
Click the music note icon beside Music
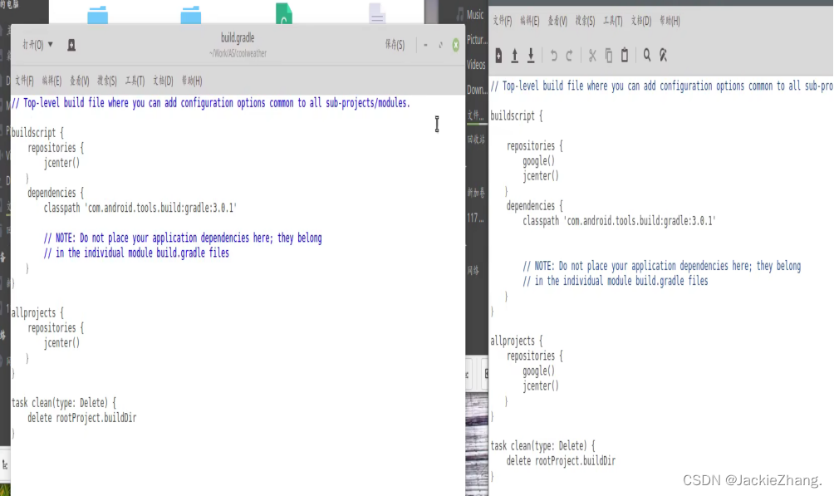pos(460,14)
